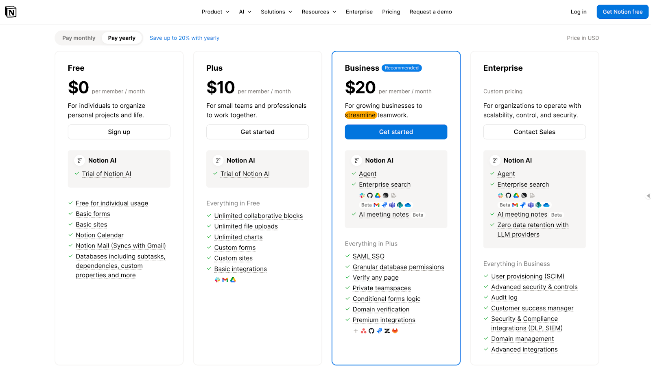This screenshot has height=376, width=651.
Task: Click Zendesk icon under Premium integrations
Action: tap(387, 331)
